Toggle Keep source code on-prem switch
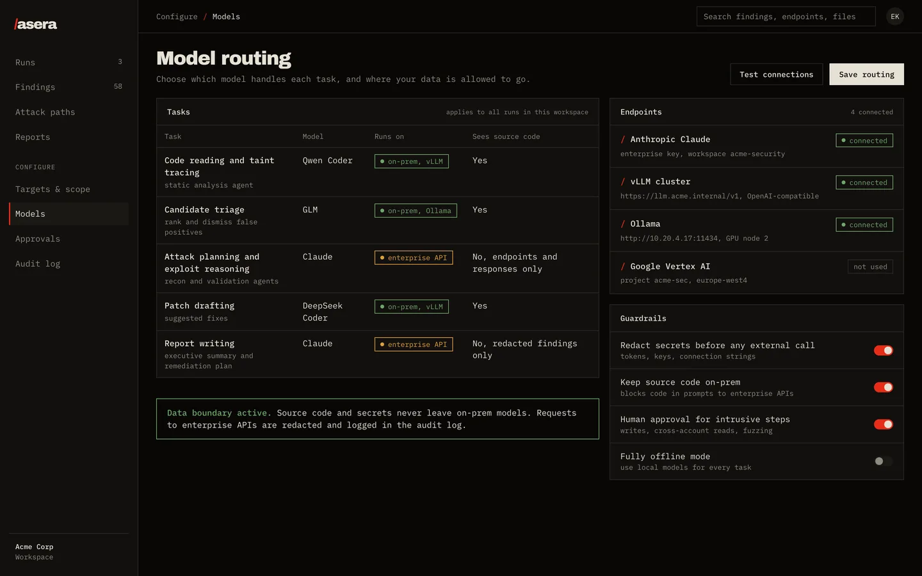 (884, 387)
